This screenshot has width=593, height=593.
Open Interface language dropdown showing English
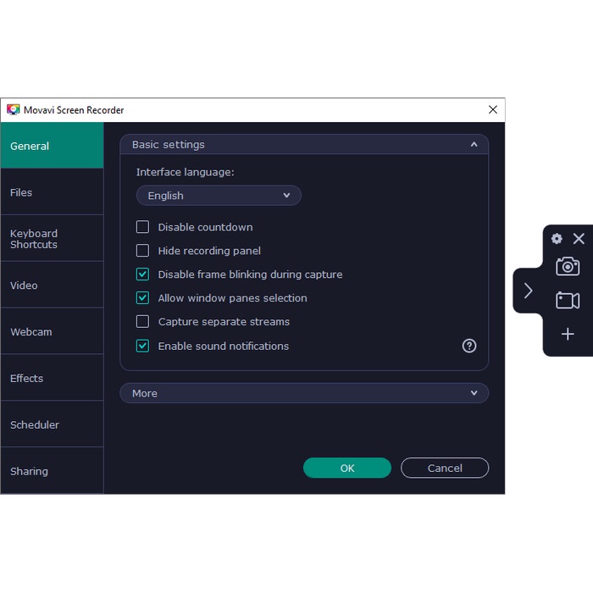pyautogui.click(x=219, y=196)
